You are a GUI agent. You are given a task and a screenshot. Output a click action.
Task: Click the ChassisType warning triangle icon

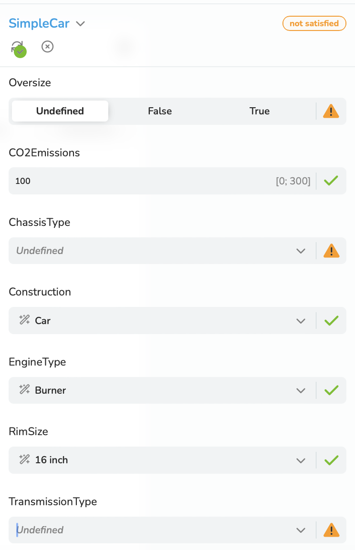[331, 251]
